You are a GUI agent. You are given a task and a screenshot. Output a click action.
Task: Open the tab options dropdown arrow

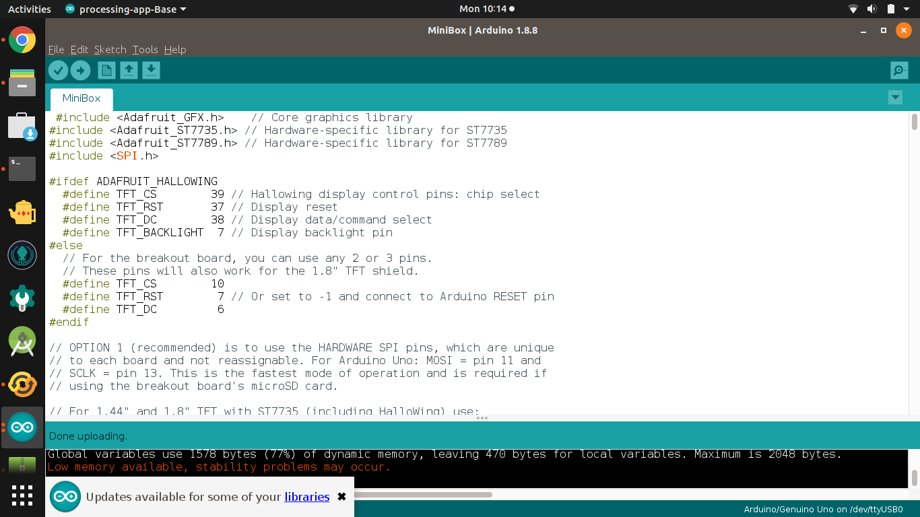895,98
